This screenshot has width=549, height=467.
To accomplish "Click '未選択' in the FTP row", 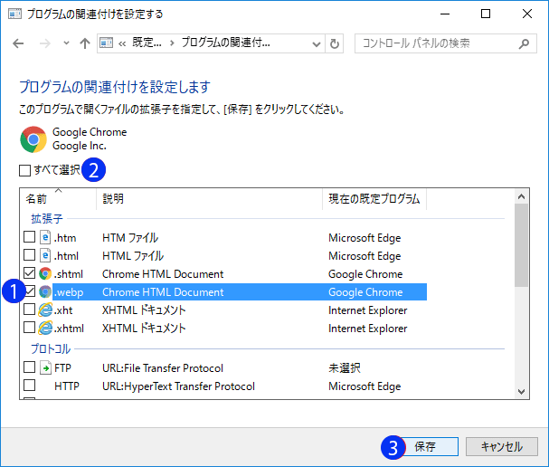I will click(345, 368).
